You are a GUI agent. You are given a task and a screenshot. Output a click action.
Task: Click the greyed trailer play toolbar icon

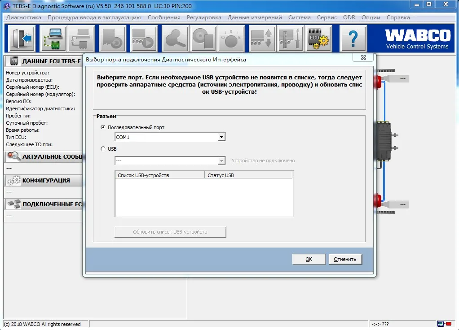click(x=143, y=39)
